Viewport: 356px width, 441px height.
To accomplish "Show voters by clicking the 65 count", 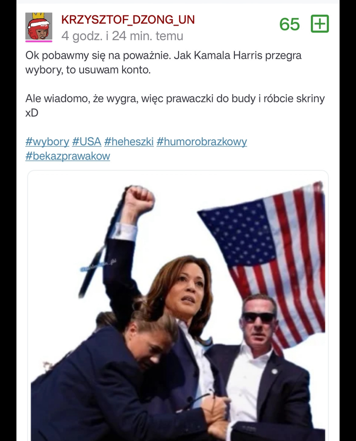I will [x=289, y=24].
